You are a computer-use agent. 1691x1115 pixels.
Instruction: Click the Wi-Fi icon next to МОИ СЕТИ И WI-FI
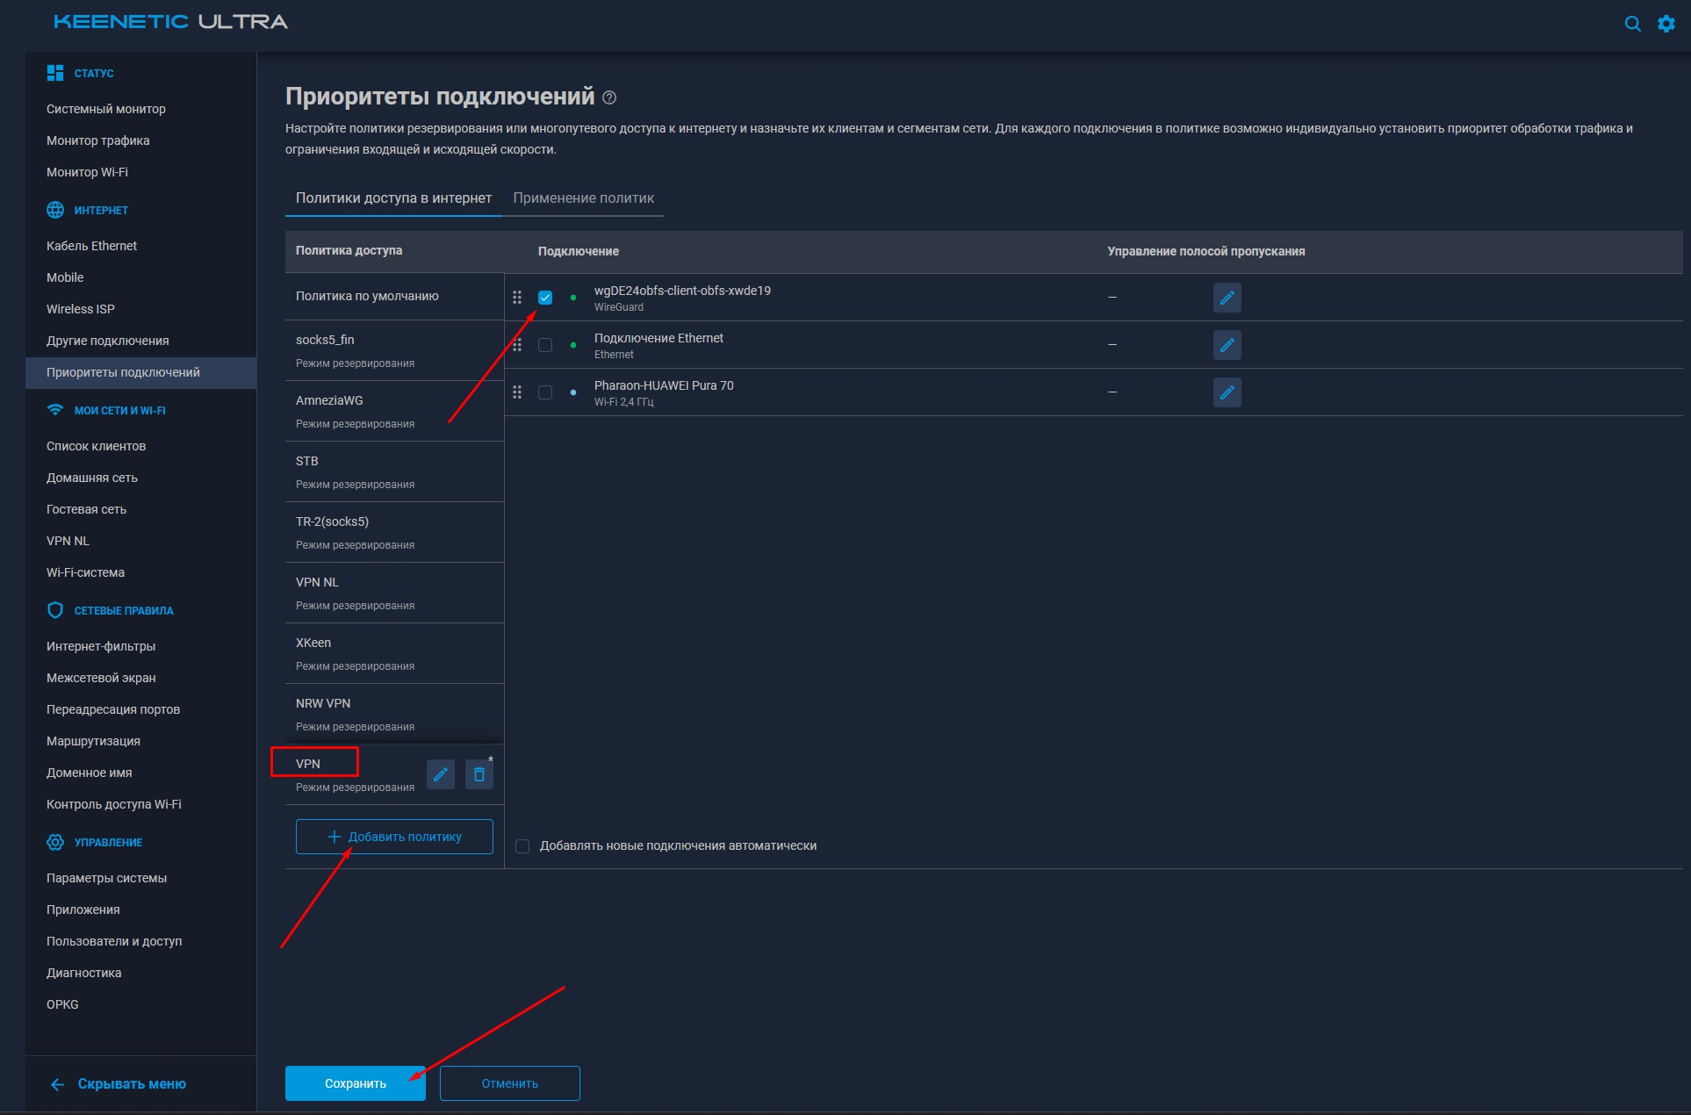click(x=54, y=410)
